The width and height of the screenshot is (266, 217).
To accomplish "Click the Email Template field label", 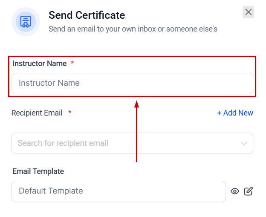I will coord(38,171).
